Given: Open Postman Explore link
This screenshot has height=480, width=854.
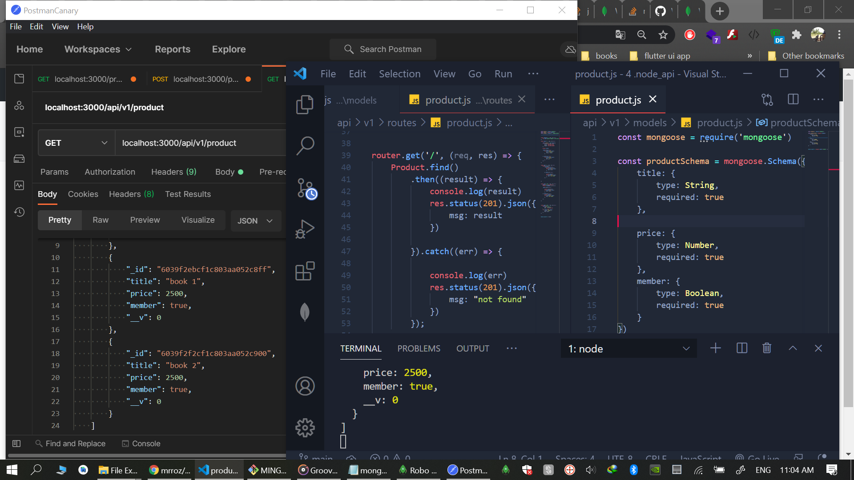Looking at the screenshot, I should pos(229,49).
